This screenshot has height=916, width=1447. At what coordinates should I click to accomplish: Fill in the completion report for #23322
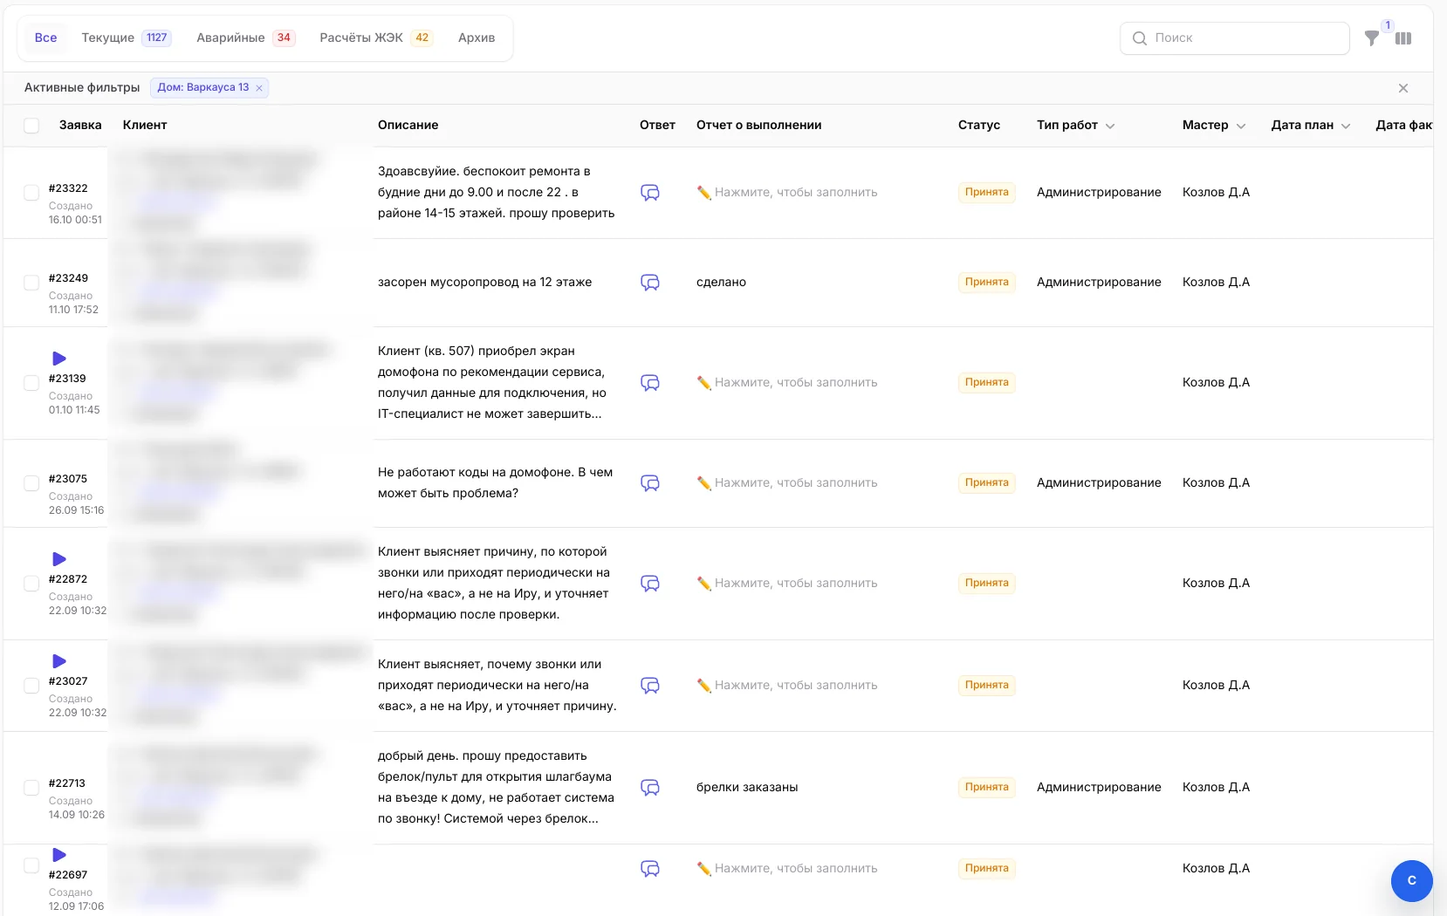[787, 193]
